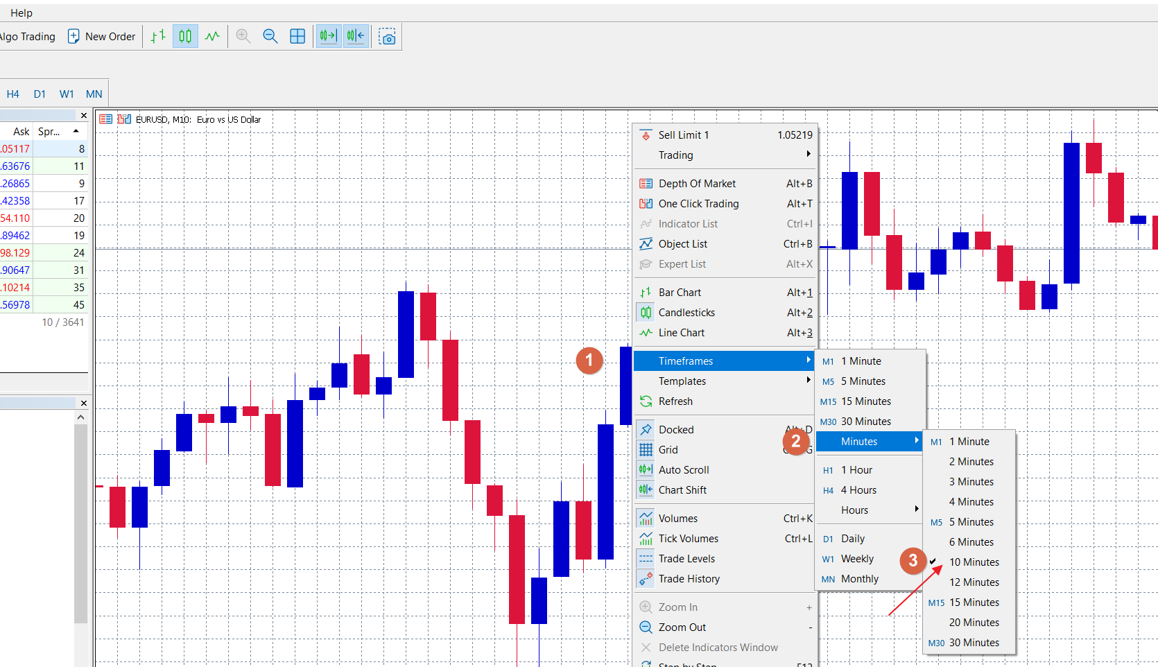
Task: Toggle Auto Scroll in context menu
Action: click(725, 470)
